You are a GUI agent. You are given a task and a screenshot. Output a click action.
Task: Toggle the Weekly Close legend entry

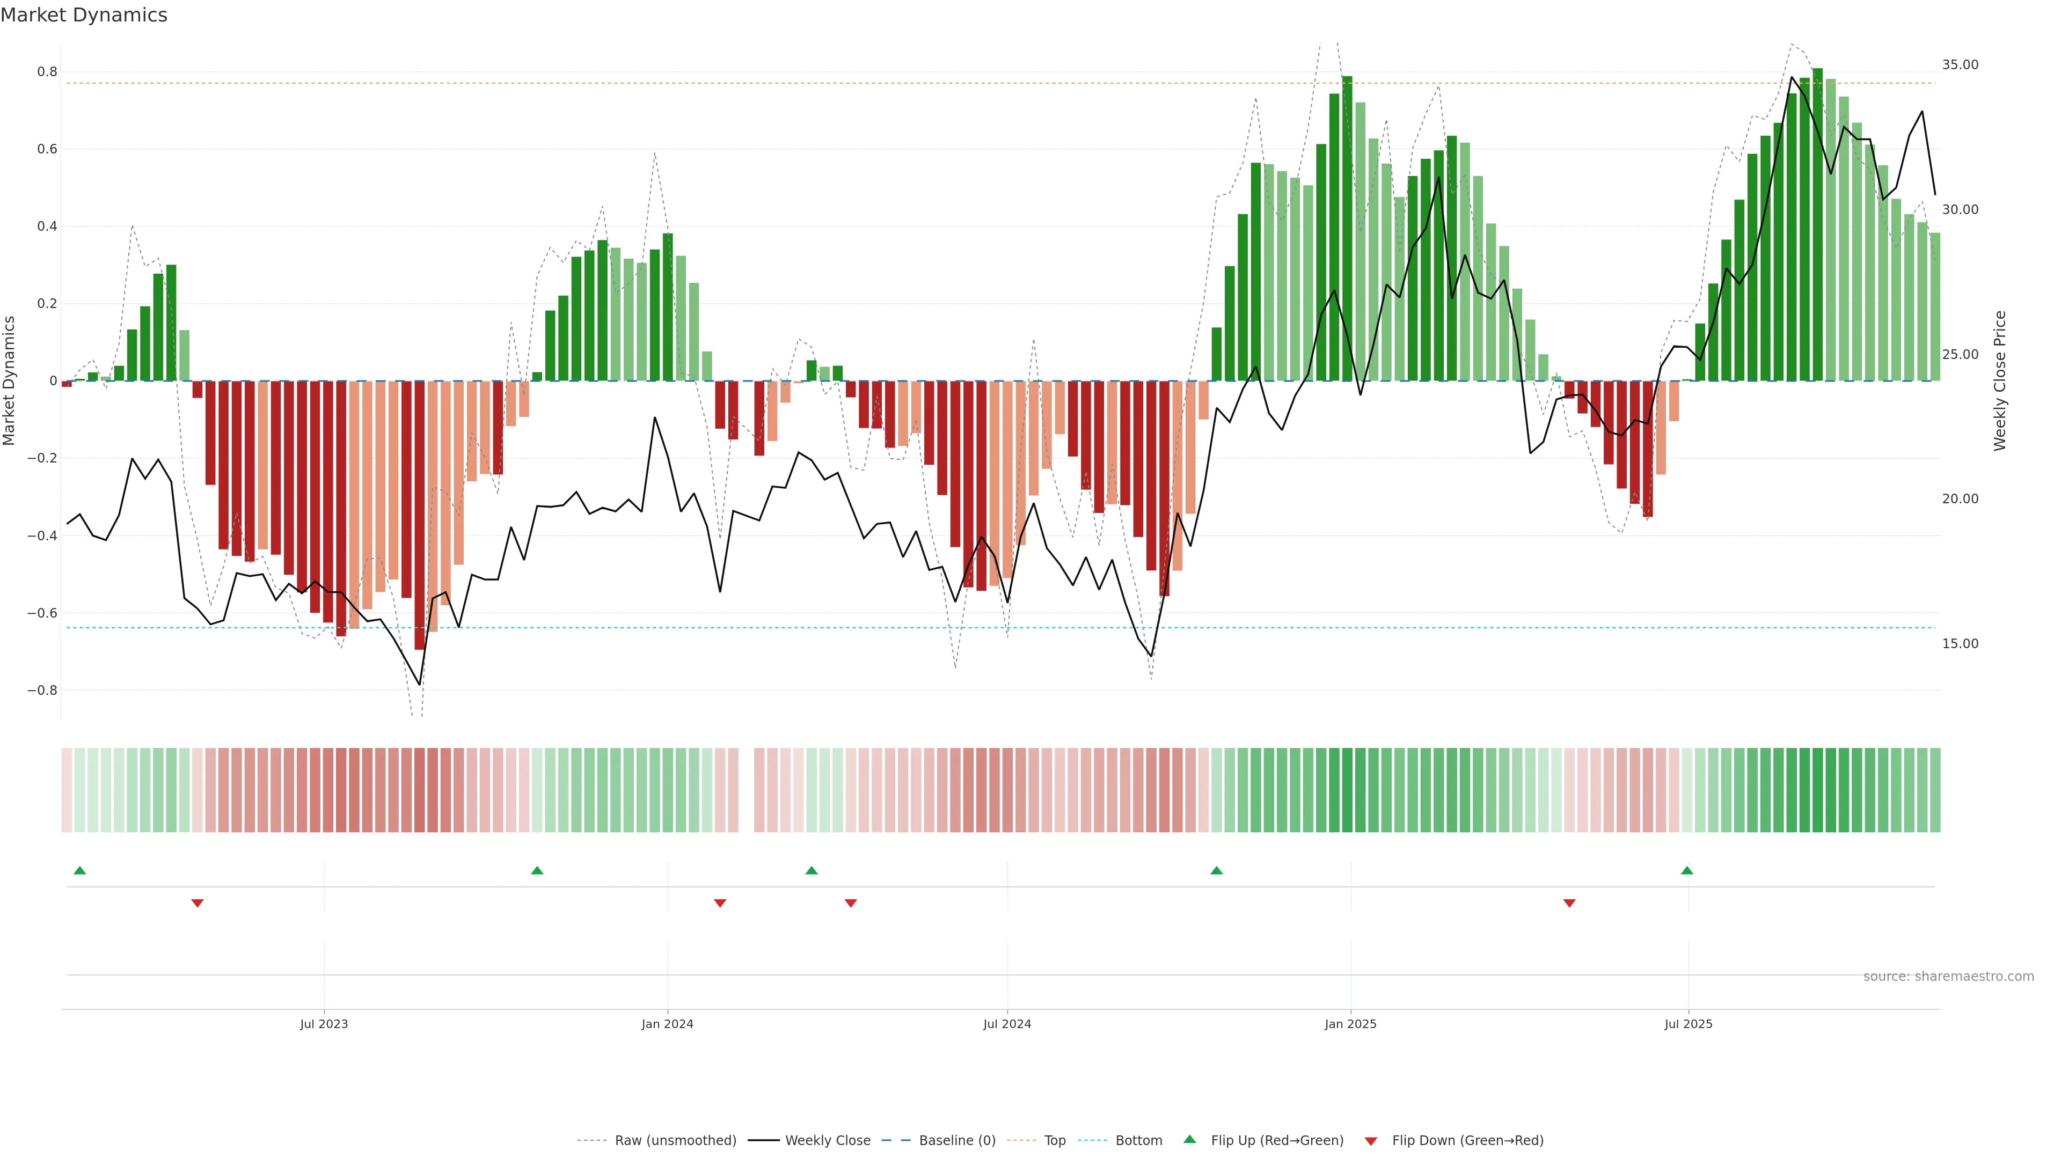tap(827, 1141)
